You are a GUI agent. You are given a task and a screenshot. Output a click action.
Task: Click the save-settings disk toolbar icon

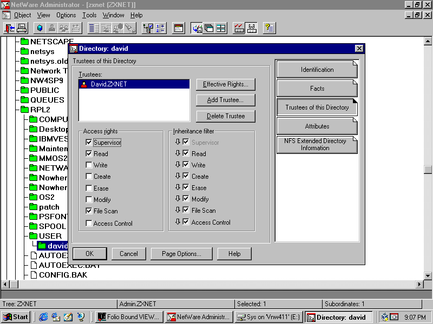click(x=196, y=28)
